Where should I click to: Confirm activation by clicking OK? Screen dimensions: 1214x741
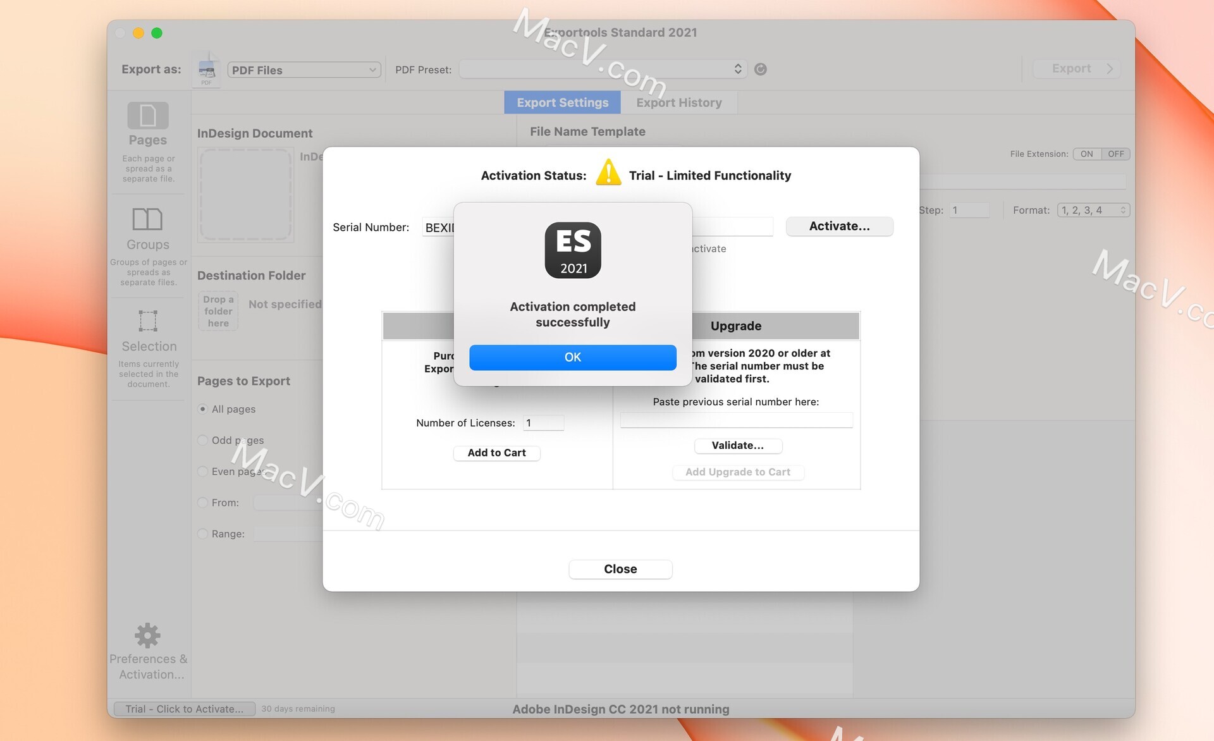point(572,357)
